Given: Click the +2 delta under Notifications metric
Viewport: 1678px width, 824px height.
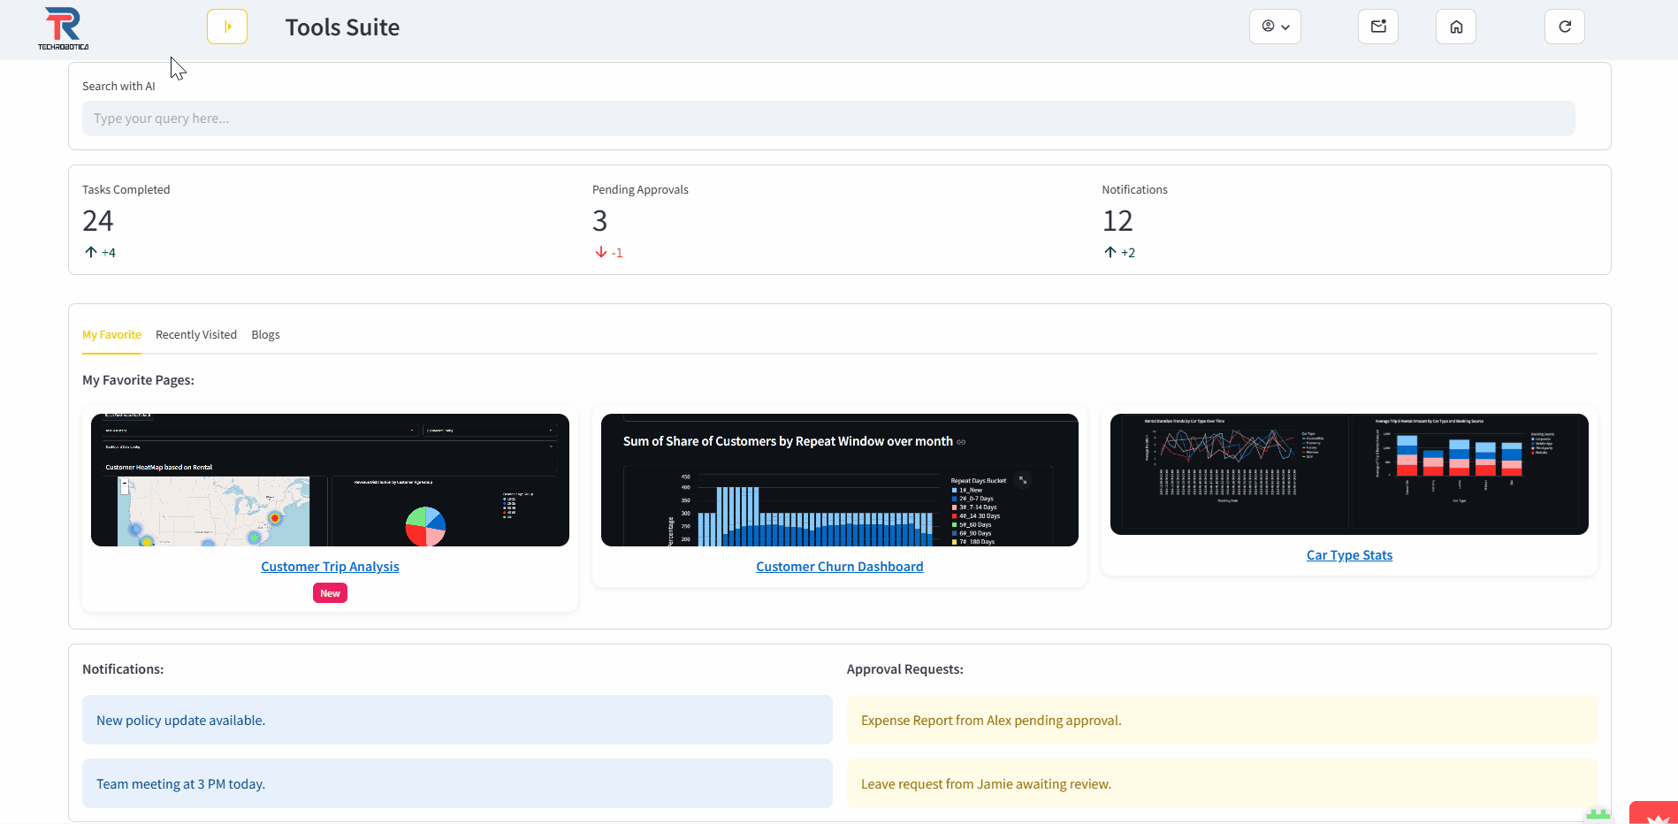Looking at the screenshot, I should point(1119,253).
